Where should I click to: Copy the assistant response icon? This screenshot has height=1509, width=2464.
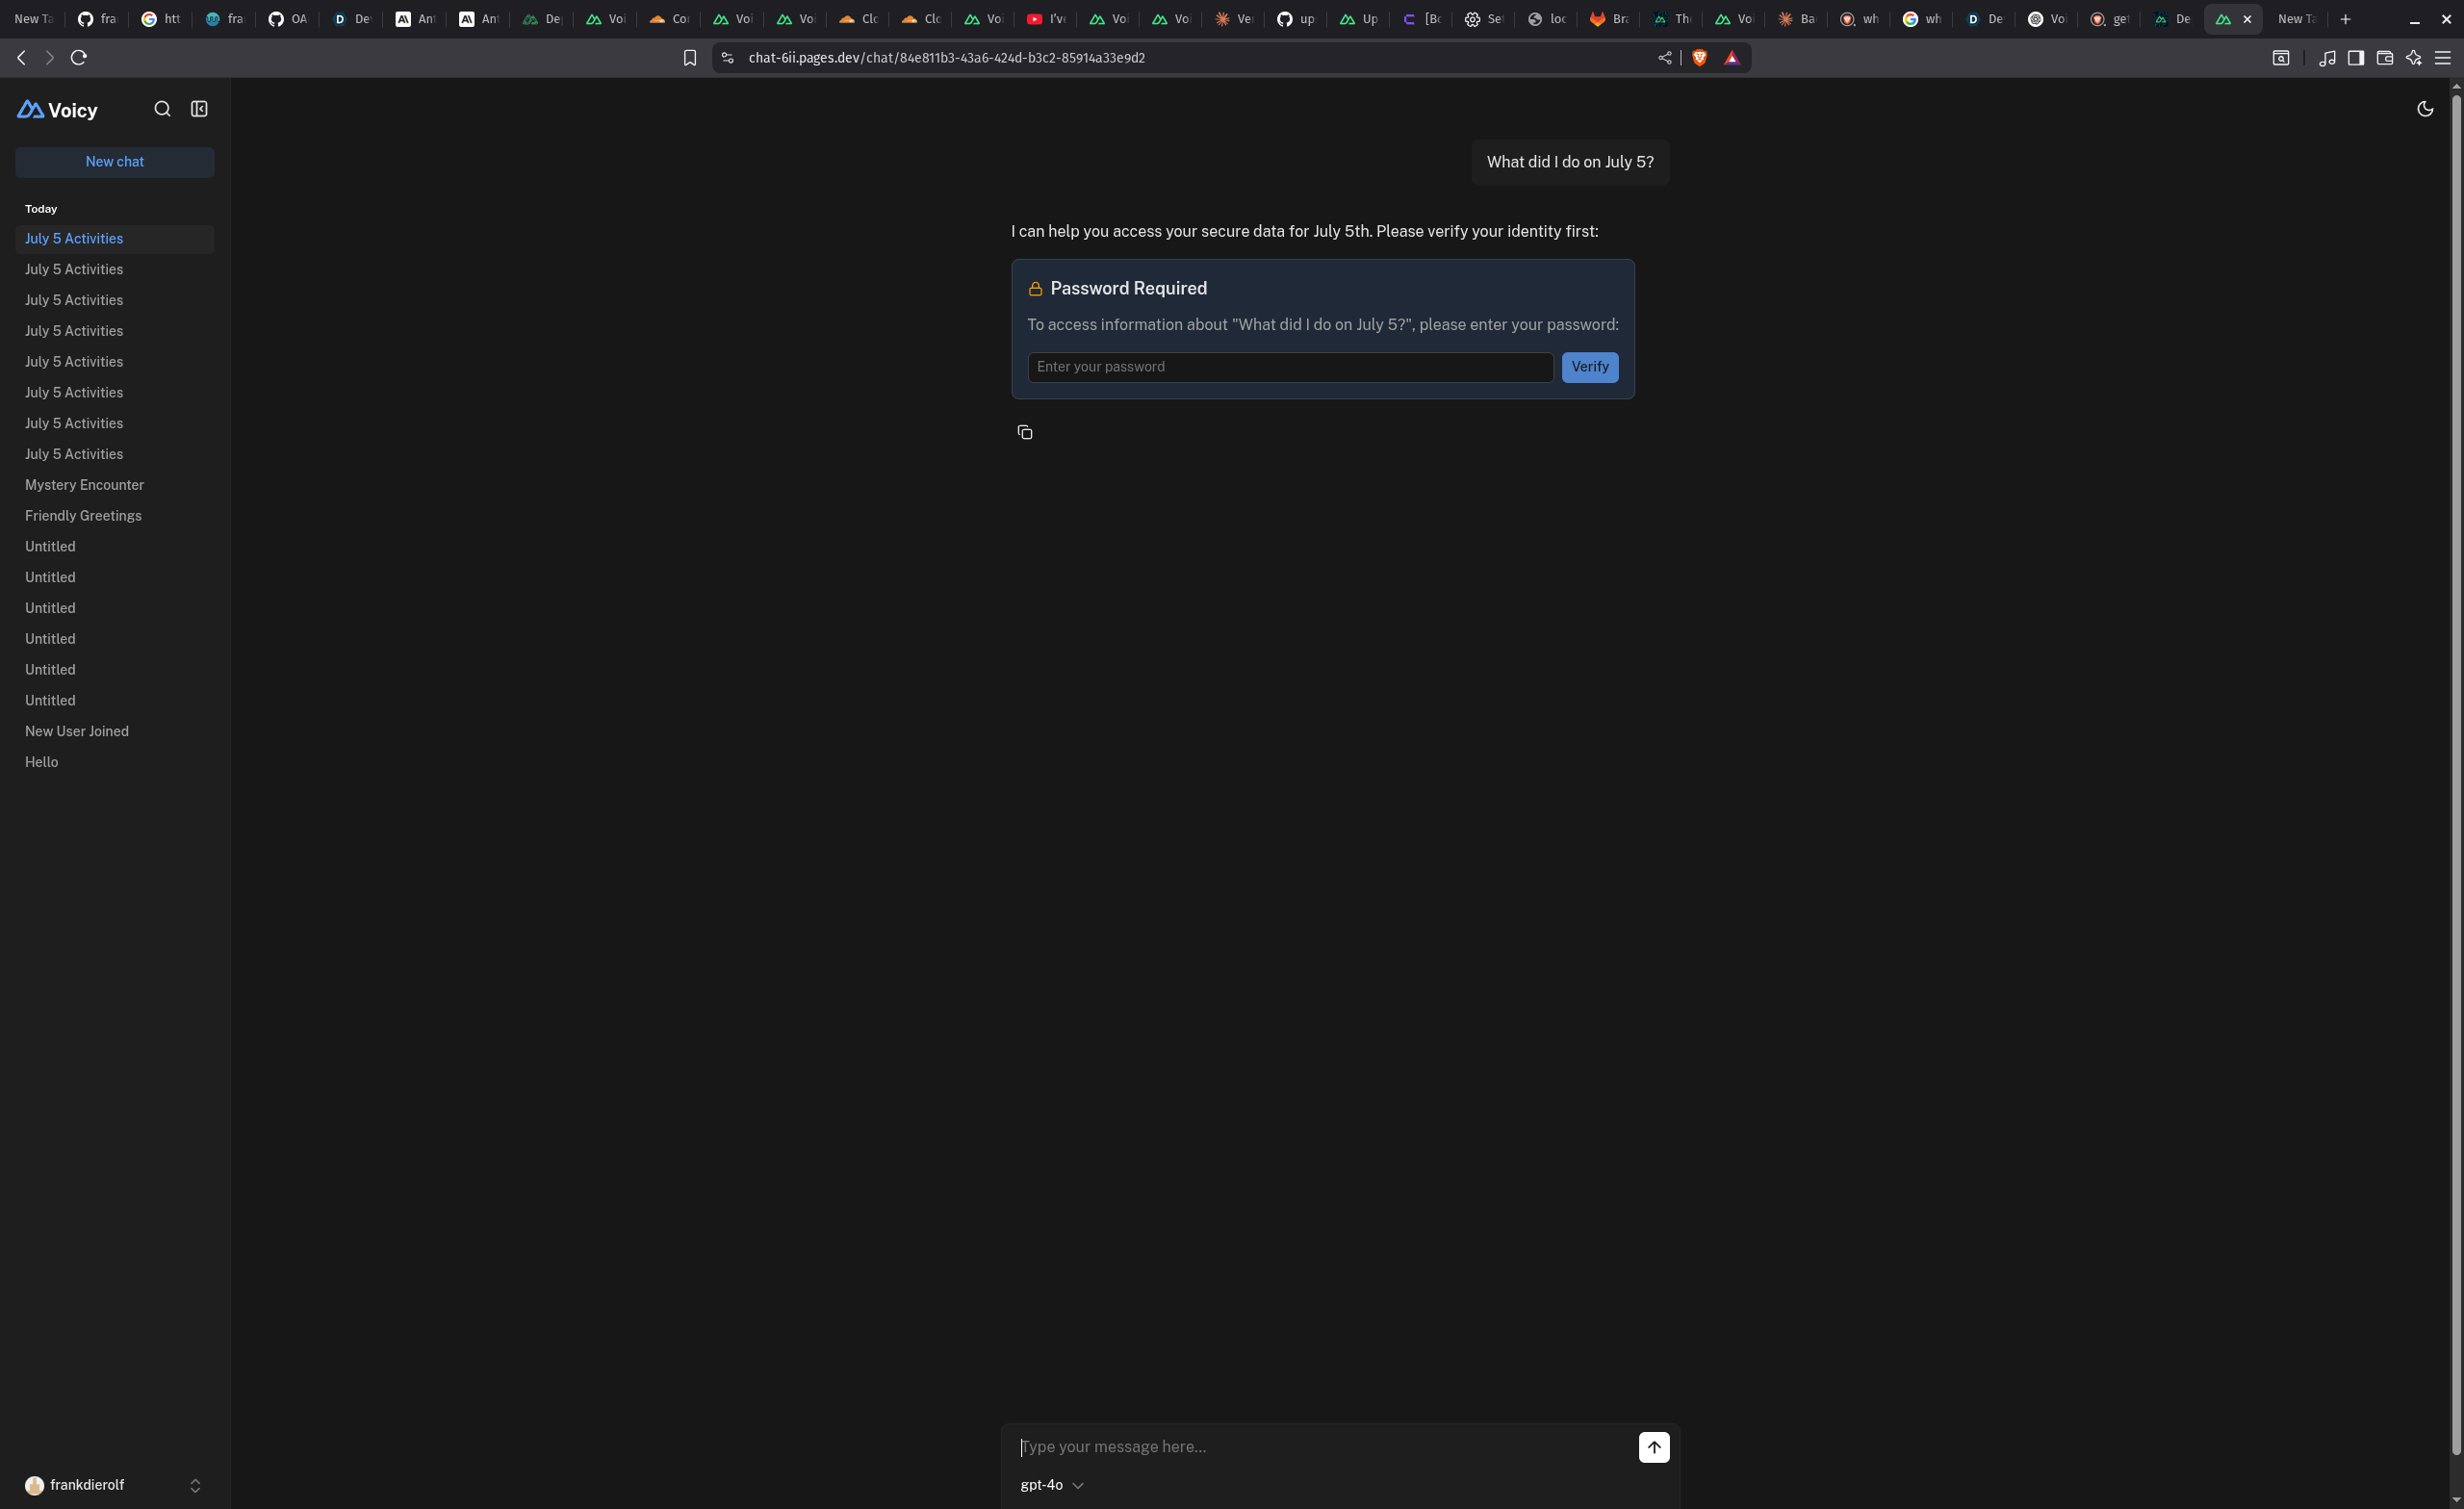click(1024, 432)
